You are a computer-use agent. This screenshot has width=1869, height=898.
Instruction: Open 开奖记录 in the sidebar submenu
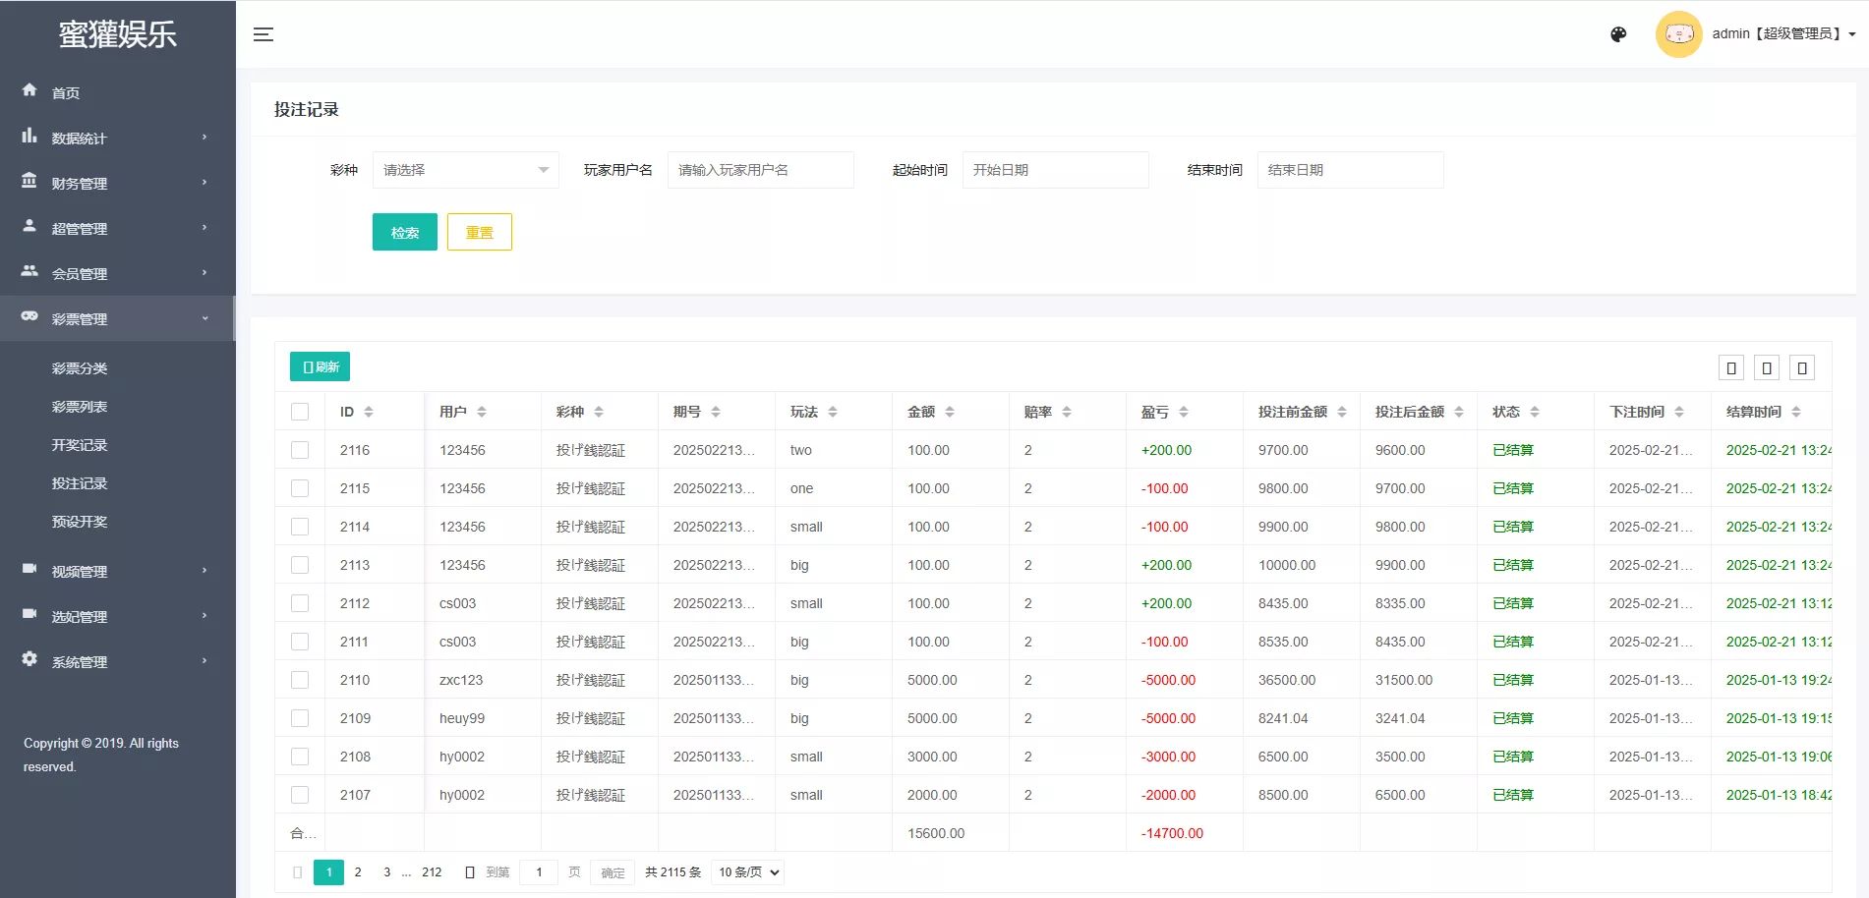click(80, 445)
